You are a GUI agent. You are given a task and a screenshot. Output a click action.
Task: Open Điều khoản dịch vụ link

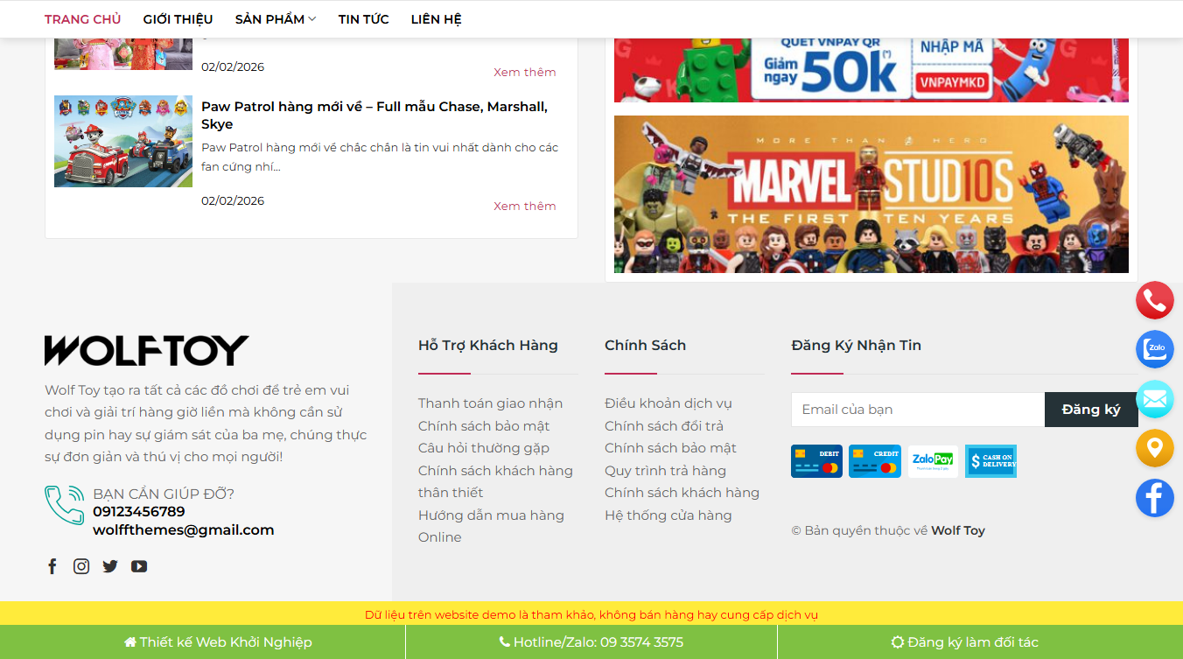click(668, 403)
